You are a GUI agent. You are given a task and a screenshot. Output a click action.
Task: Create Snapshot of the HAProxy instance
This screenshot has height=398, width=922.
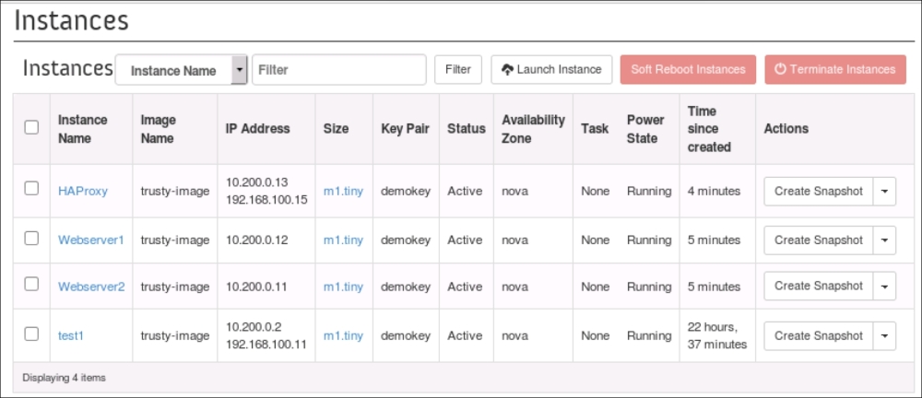(818, 191)
